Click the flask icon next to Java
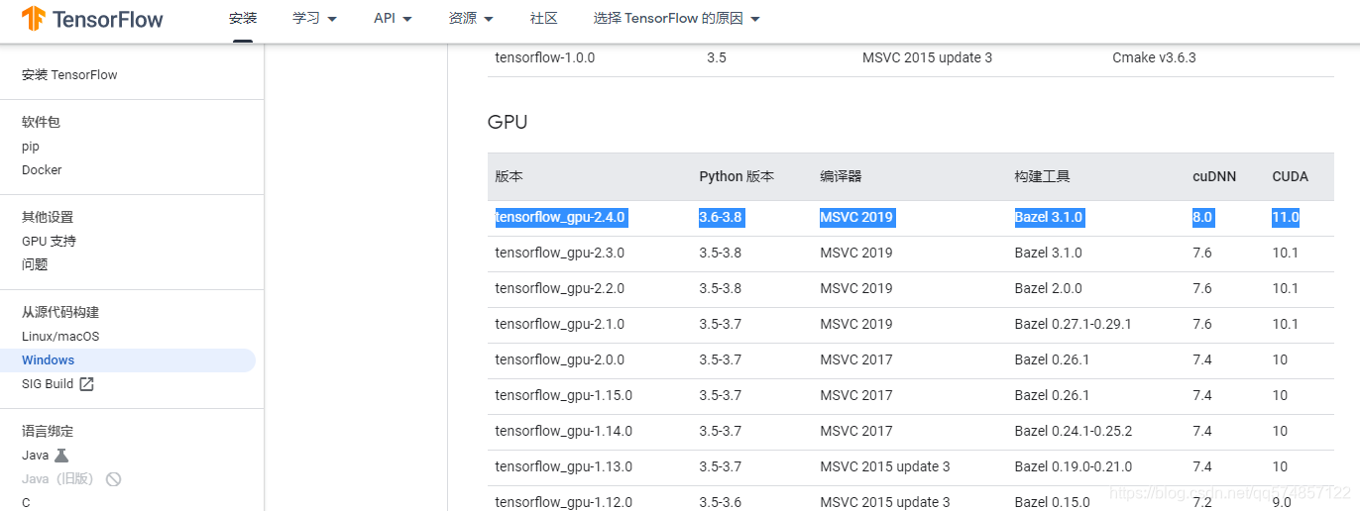 coord(61,456)
